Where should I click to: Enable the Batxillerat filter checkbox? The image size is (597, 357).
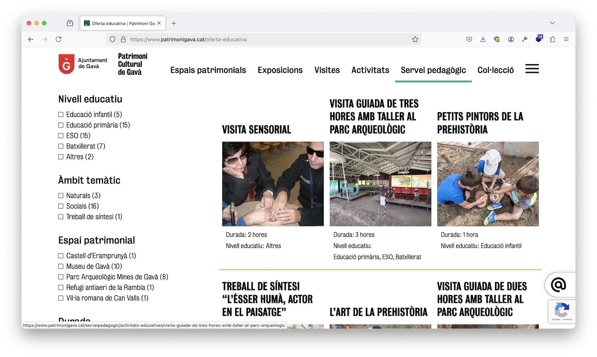point(61,147)
